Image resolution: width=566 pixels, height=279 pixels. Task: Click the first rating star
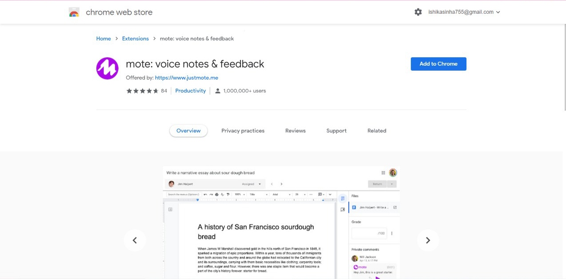point(129,90)
